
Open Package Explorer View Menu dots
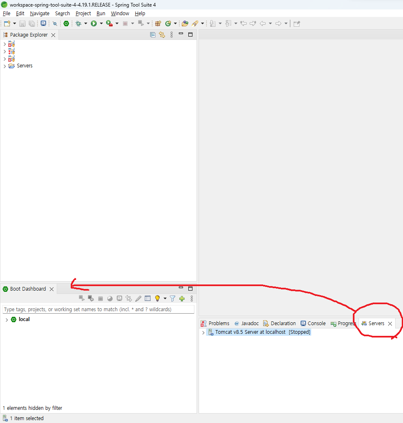tap(171, 35)
